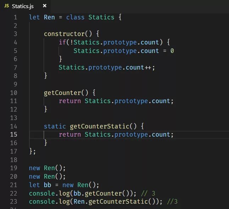Click 'prototype' on the highlighted line 15
Image resolution: width=229 pixels, height=209 pixels.
(131, 135)
